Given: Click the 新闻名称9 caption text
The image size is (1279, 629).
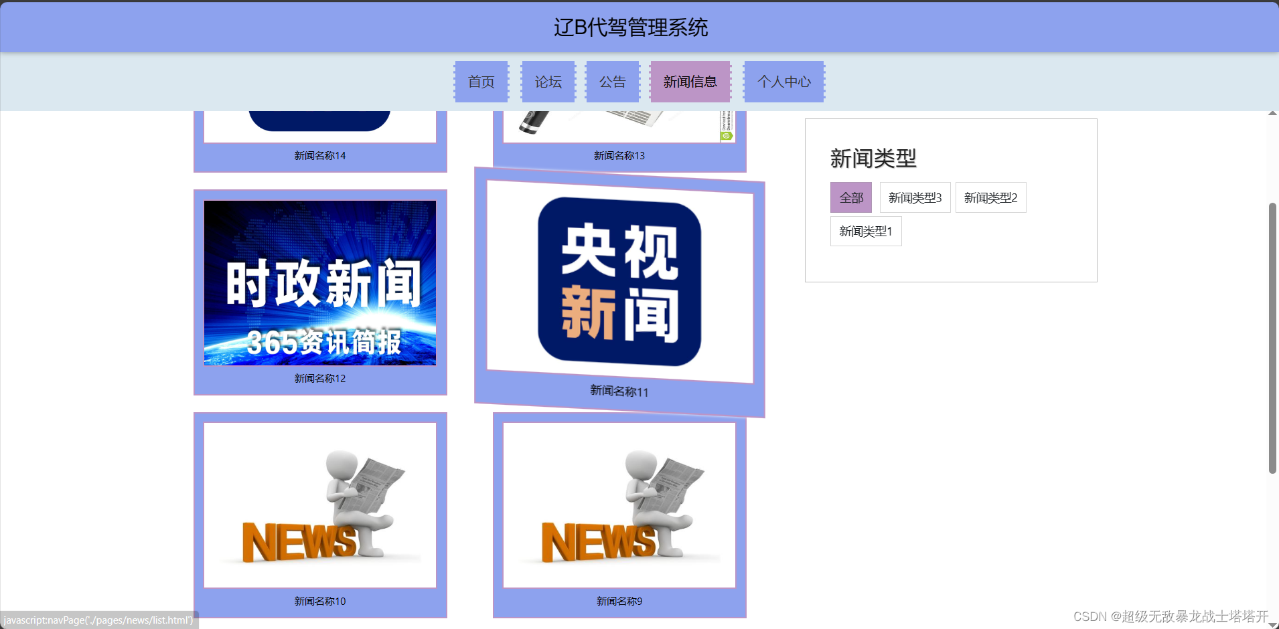Looking at the screenshot, I should click(619, 601).
